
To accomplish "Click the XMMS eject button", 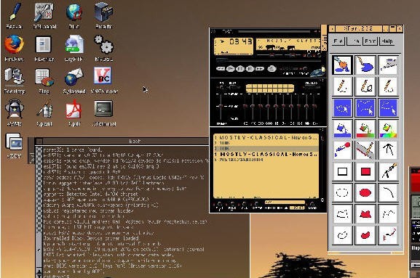I will (x=272, y=69).
